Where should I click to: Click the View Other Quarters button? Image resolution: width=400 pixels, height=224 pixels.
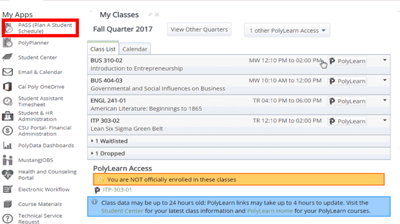199,29
